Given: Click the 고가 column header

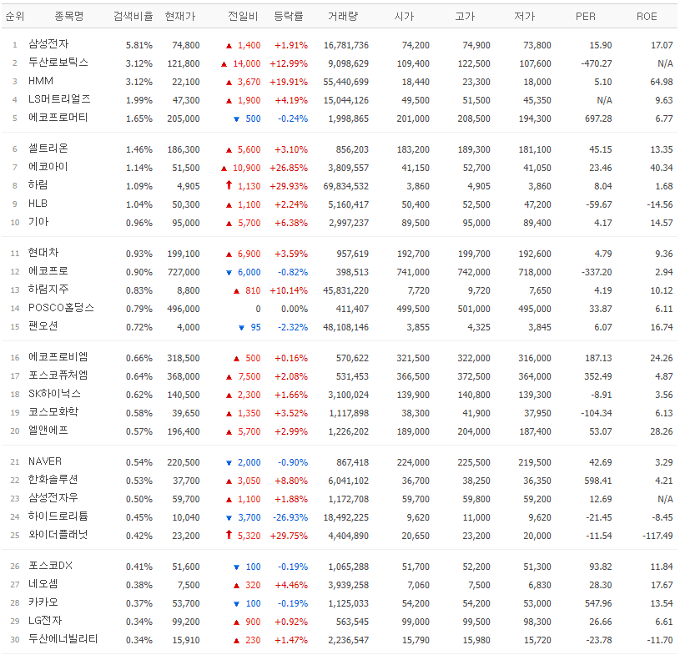Looking at the screenshot, I should tap(465, 17).
